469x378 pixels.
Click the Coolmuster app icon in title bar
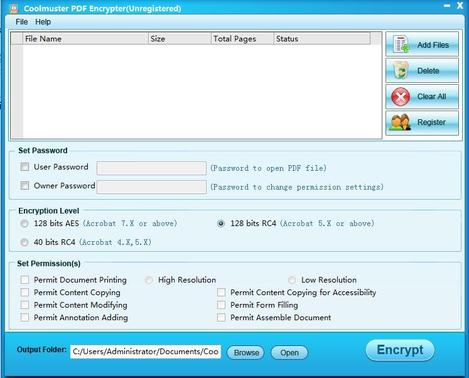13,8
